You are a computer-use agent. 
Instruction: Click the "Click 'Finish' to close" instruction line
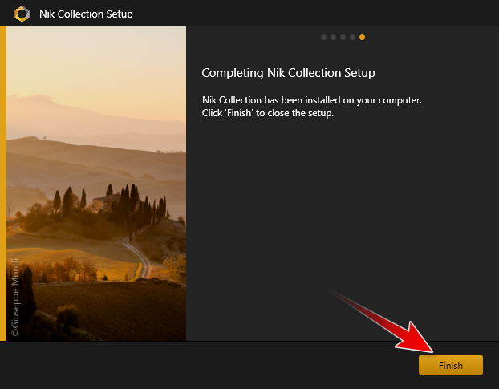click(x=267, y=112)
